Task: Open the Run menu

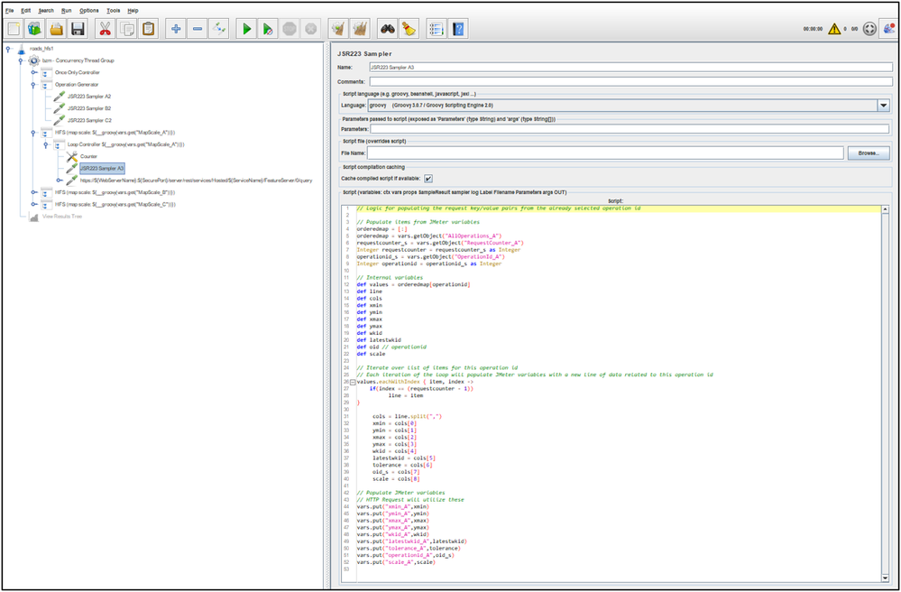Action: [66, 10]
